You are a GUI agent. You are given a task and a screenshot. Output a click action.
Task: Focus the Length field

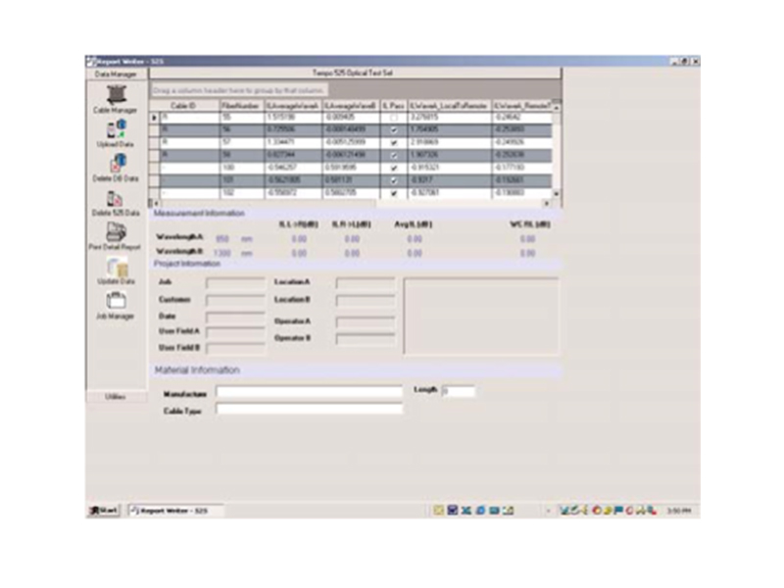tap(458, 391)
